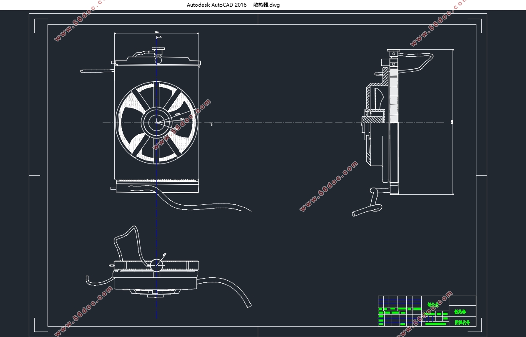Select the long green bar in title block
This screenshot has width=526, height=337.
point(435,324)
